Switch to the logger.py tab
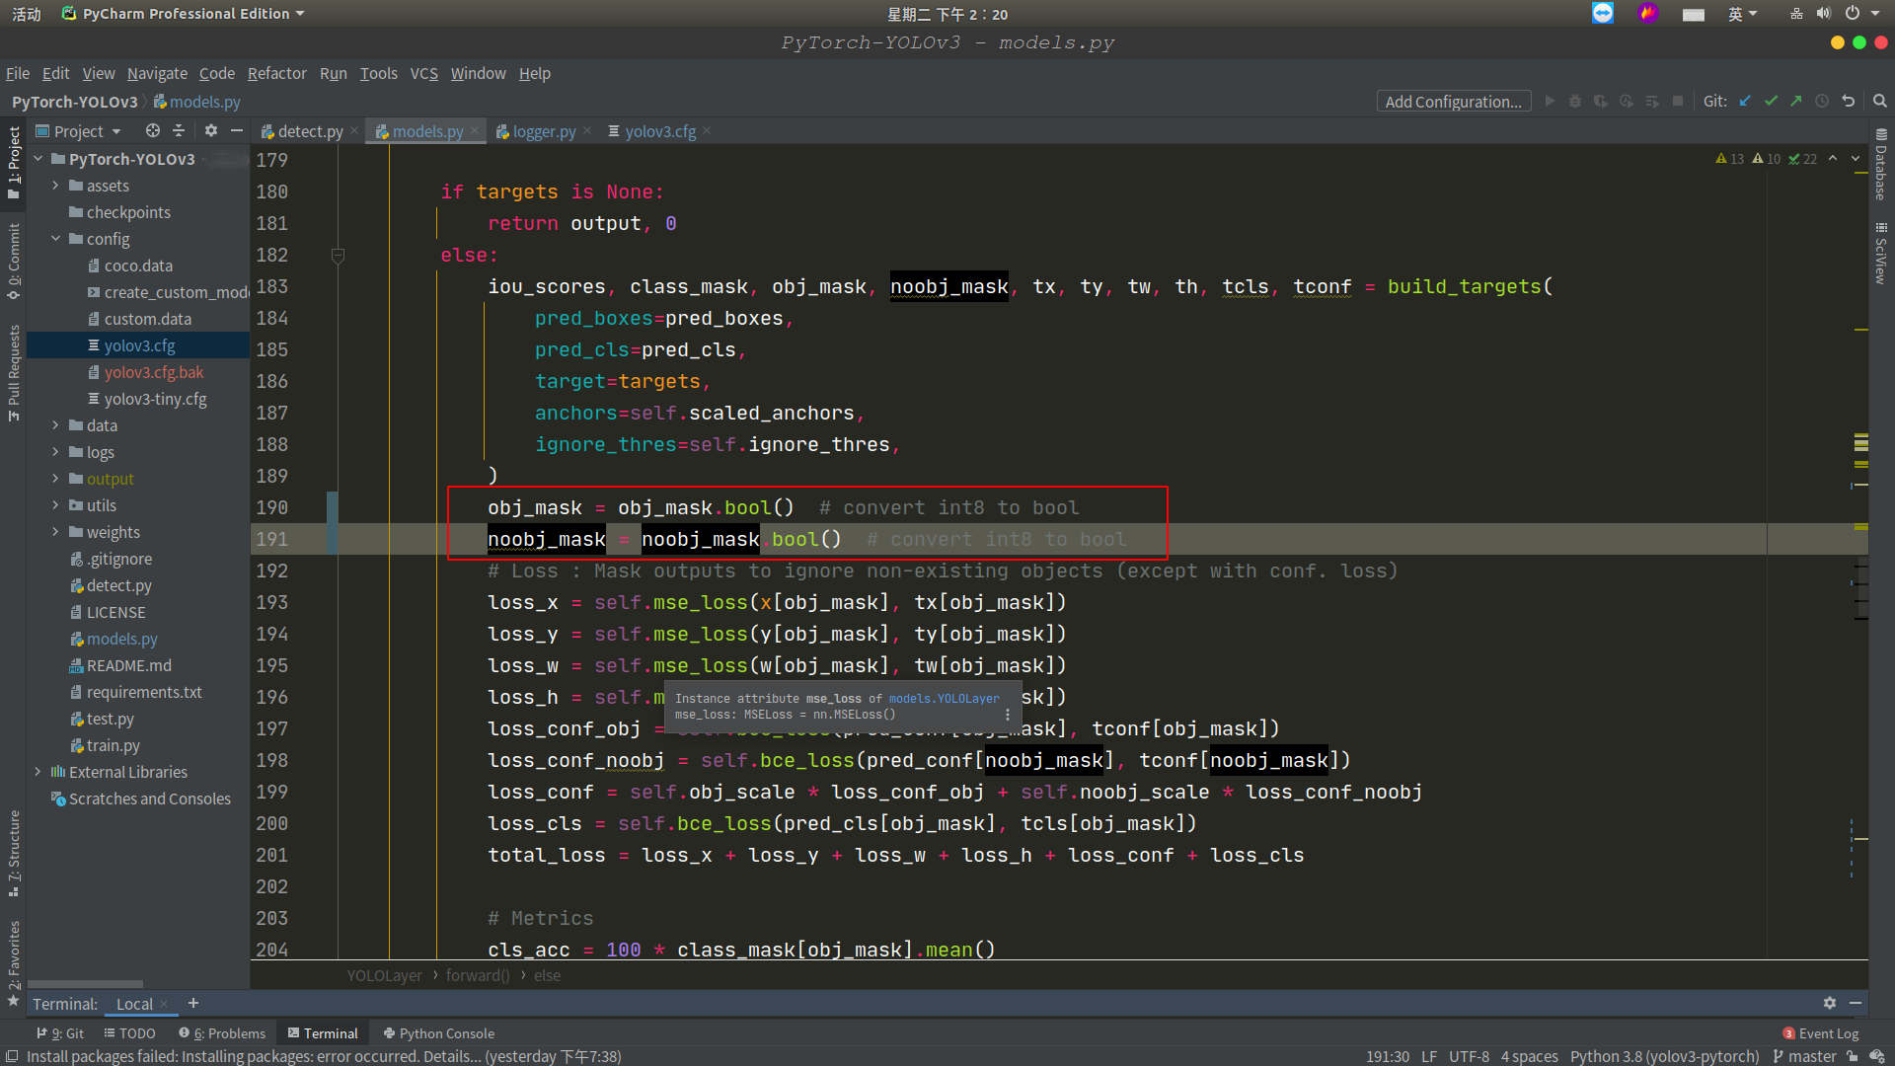 tap(540, 130)
